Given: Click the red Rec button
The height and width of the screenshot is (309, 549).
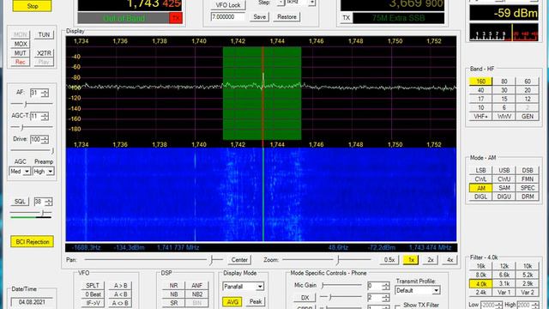Looking at the screenshot, I should pos(21,62).
